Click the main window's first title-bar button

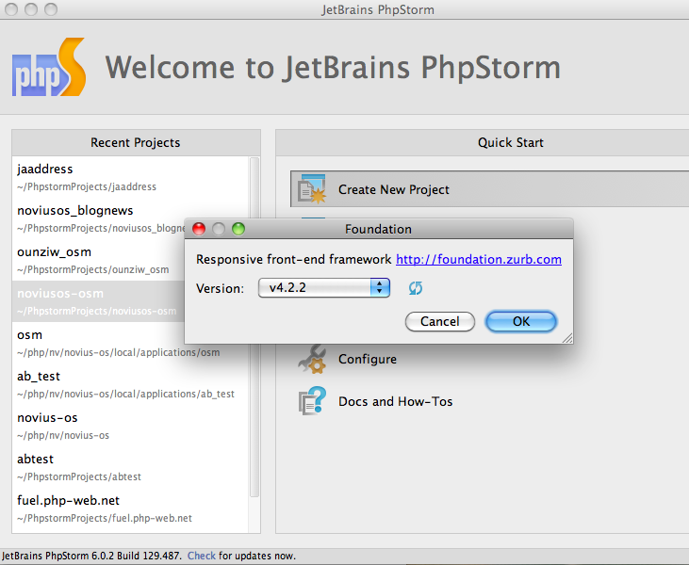click(x=11, y=8)
